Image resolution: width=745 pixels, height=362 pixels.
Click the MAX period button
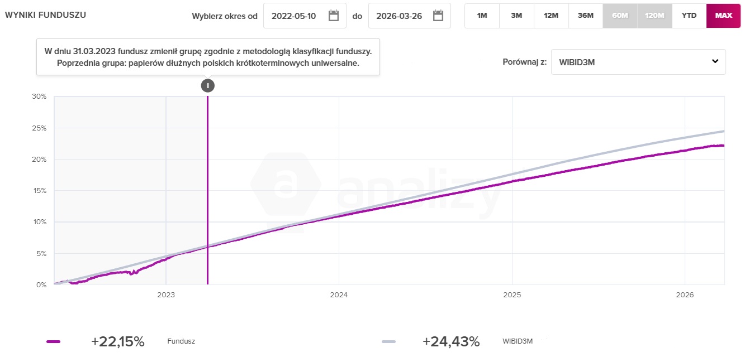724,16
